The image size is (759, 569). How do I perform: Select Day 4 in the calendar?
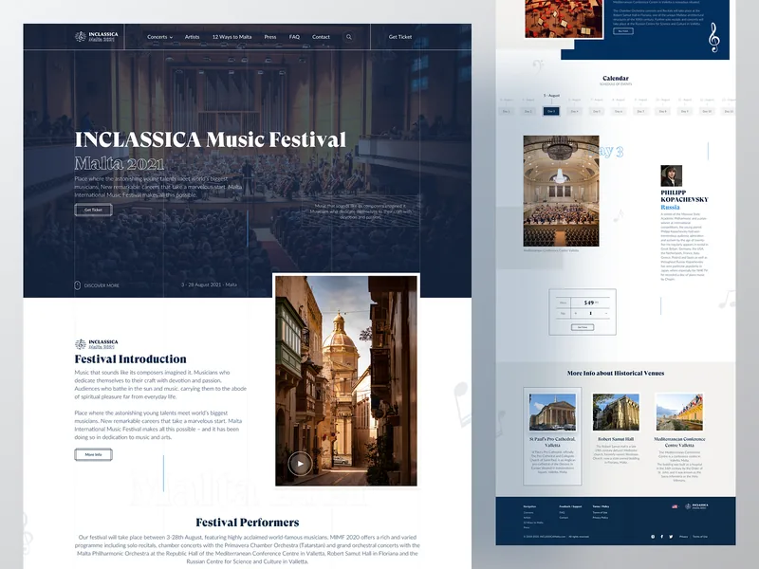coord(574,111)
